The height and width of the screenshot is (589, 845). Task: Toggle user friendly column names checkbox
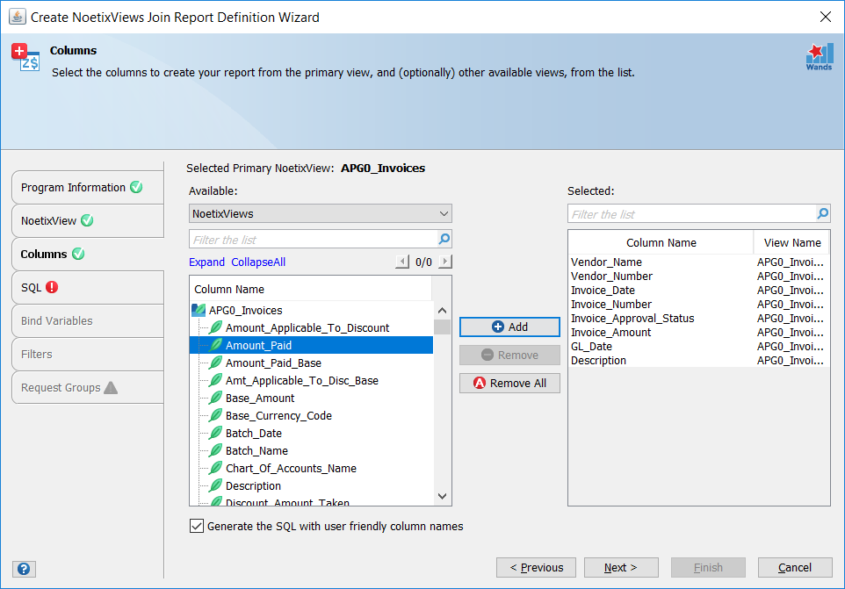pyautogui.click(x=197, y=527)
